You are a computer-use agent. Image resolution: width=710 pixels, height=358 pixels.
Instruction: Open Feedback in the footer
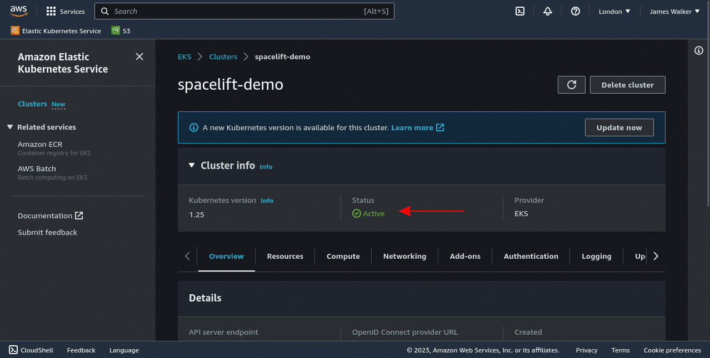[x=81, y=350]
